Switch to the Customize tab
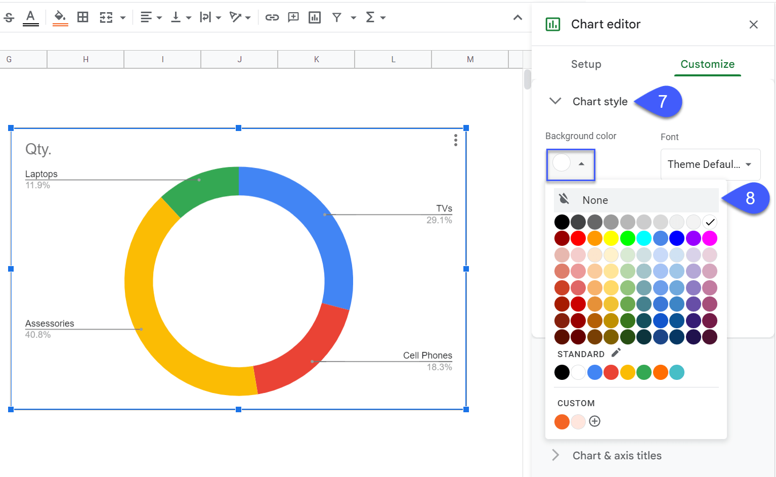776x477 pixels. click(707, 64)
